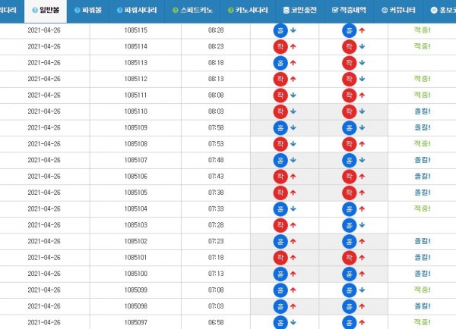This screenshot has width=456, height=329.
Task: Click the time 07:33
Action: tap(216, 209)
